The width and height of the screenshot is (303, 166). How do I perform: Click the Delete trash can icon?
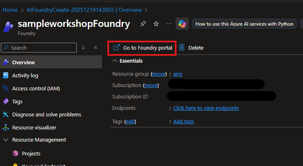point(182,47)
